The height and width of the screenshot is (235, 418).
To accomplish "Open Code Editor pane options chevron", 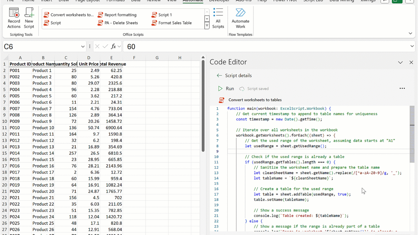I will click(400, 62).
